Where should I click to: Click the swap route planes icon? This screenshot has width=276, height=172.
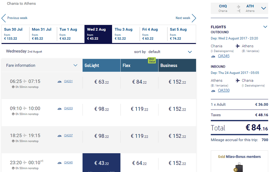[239, 8]
